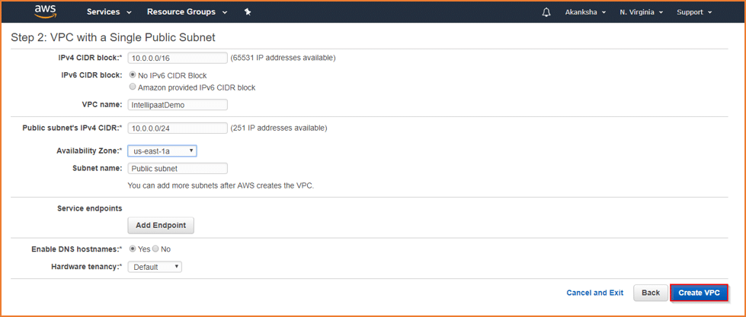The width and height of the screenshot is (746, 317).
Task: Open the N. Virginia region selector
Action: tap(641, 12)
